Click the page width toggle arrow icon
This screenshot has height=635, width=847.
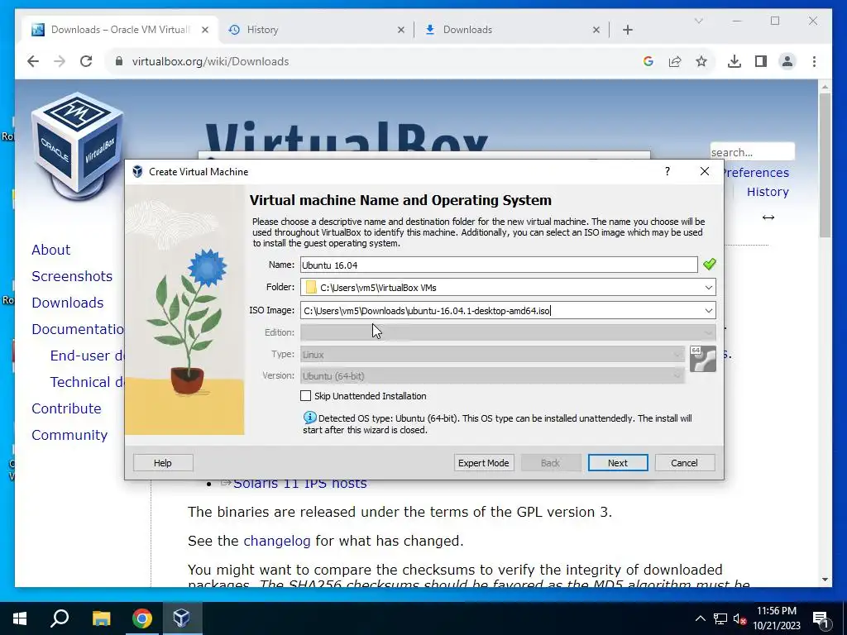click(x=768, y=217)
